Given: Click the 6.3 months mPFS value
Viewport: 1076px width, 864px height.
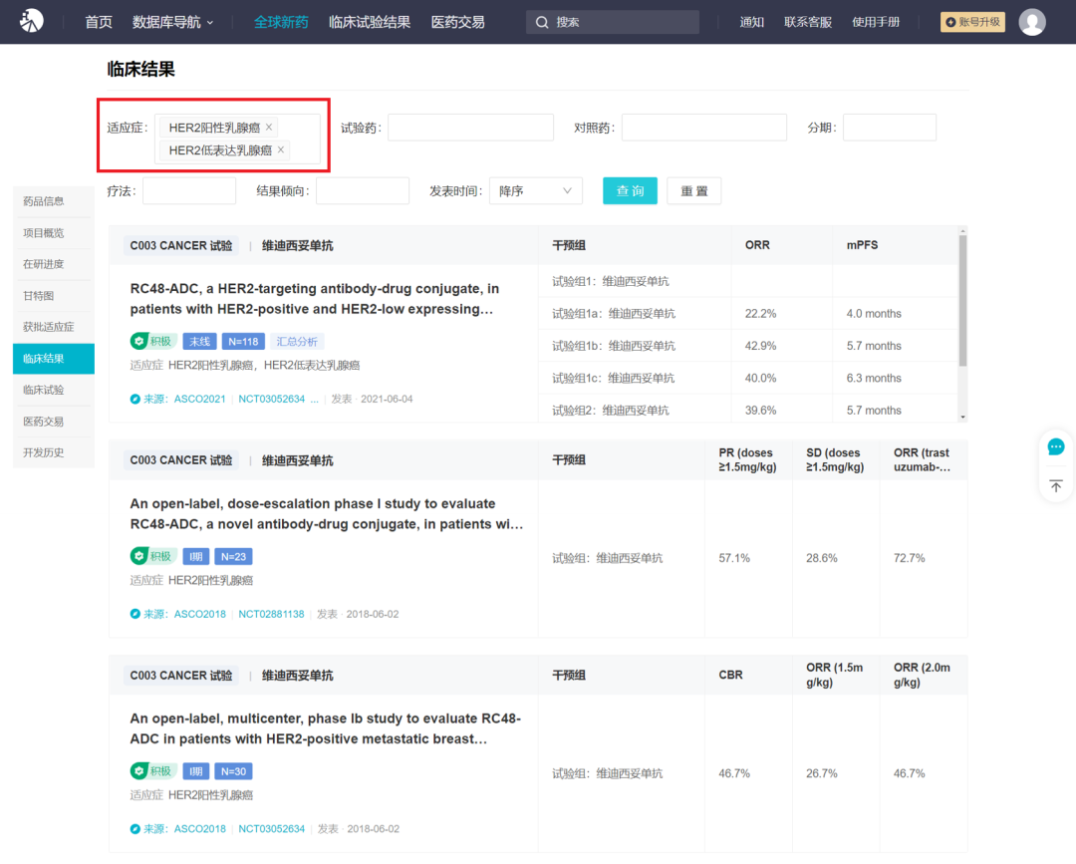Looking at the screenshot, I should [874, 378].
